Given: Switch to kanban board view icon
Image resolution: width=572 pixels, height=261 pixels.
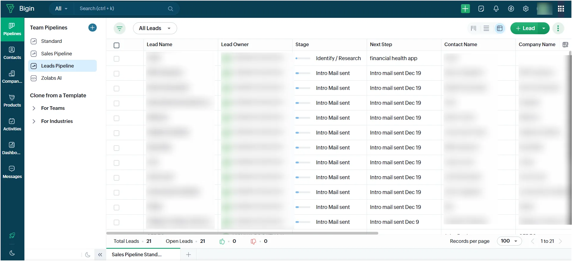Looking at the screenshot, I should click(x=473, y=28).
